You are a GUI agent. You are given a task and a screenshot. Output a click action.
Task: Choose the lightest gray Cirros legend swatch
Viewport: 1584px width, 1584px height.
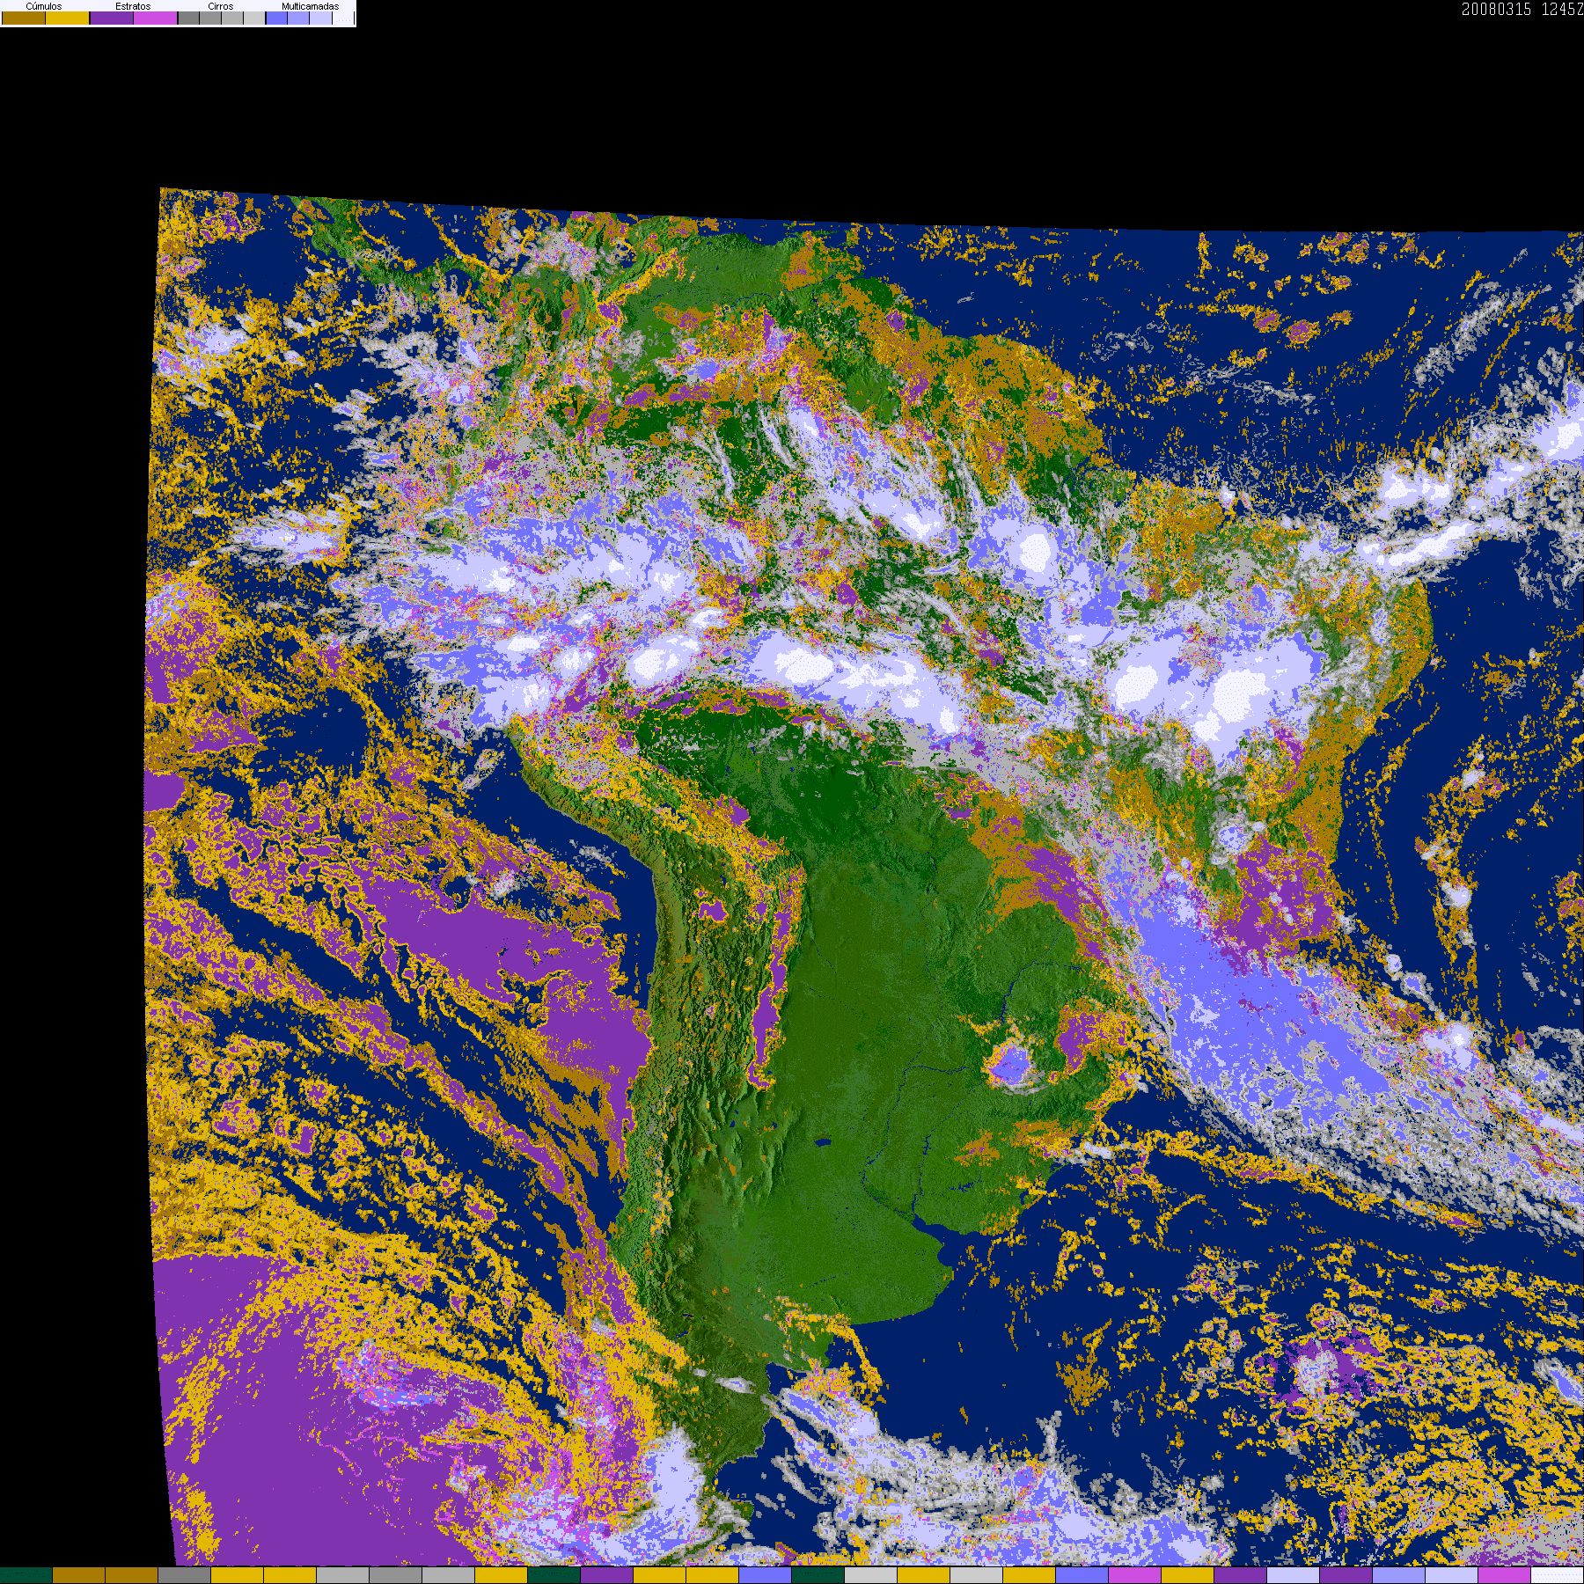coord(254,18)
